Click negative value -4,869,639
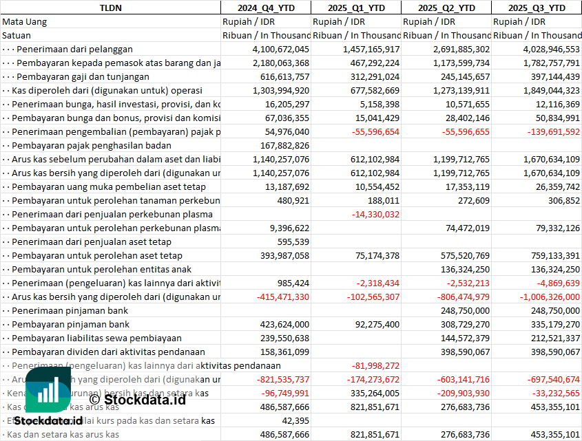Image resolution: width=582 pixels, height=441 pixels. click(x=559, y=283)
